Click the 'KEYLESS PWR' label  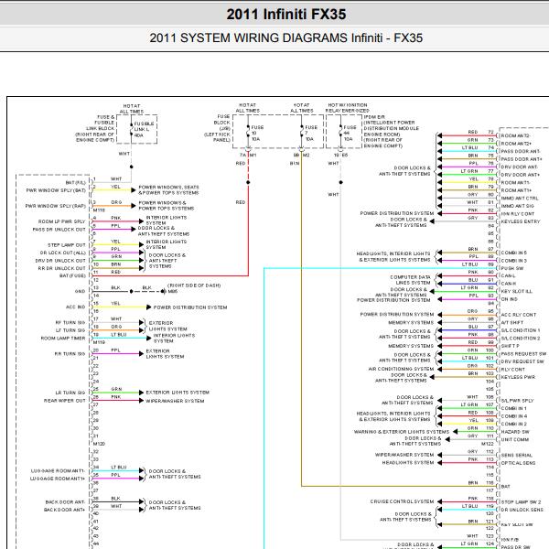(x=518, y=377)
